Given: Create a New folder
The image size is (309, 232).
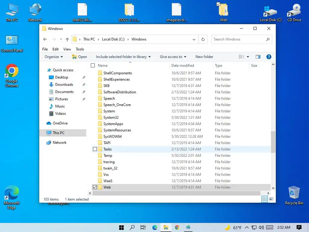Looking at the screenshot, I should [204, 57].
